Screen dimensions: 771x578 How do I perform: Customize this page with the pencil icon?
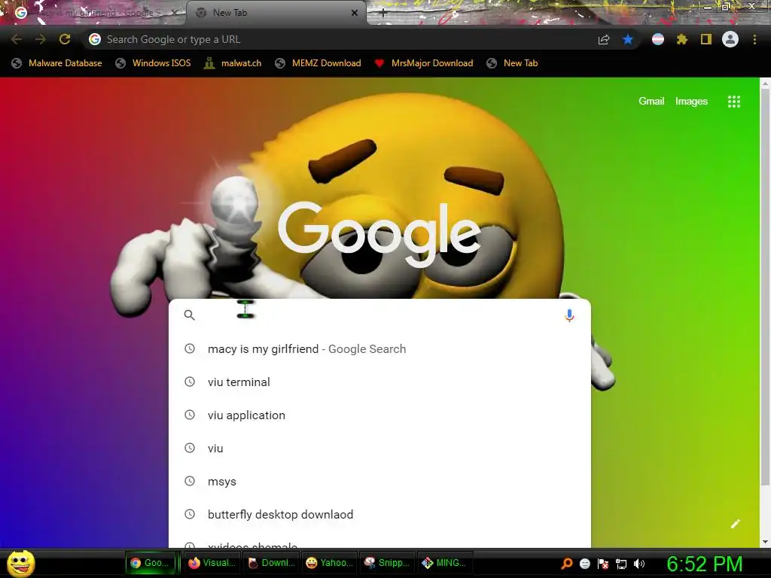735,524
